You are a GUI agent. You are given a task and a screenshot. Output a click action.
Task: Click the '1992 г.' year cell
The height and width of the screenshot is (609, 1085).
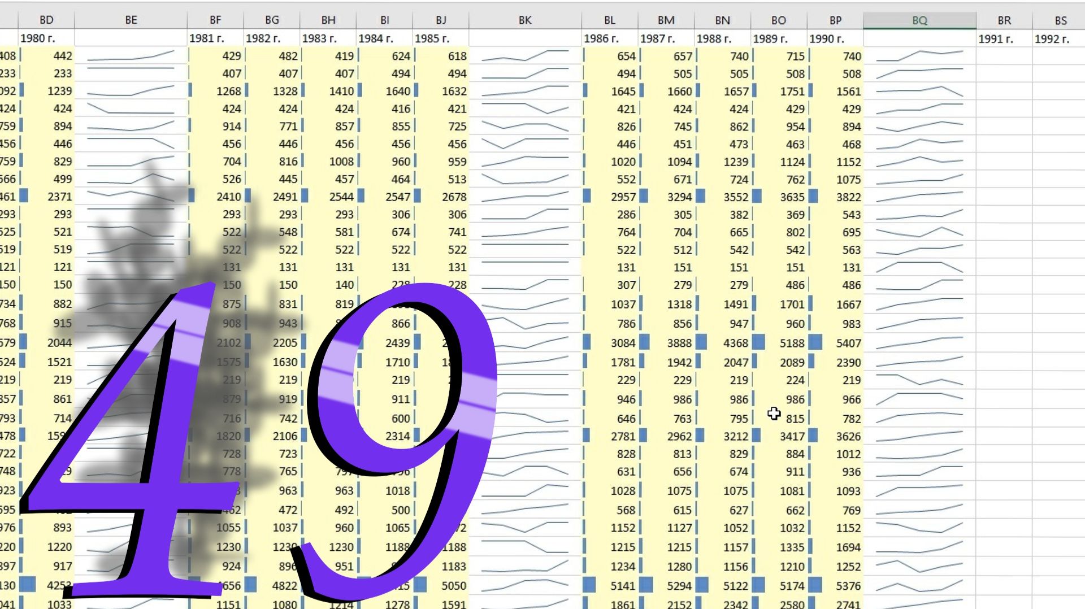pos(1060,39)
